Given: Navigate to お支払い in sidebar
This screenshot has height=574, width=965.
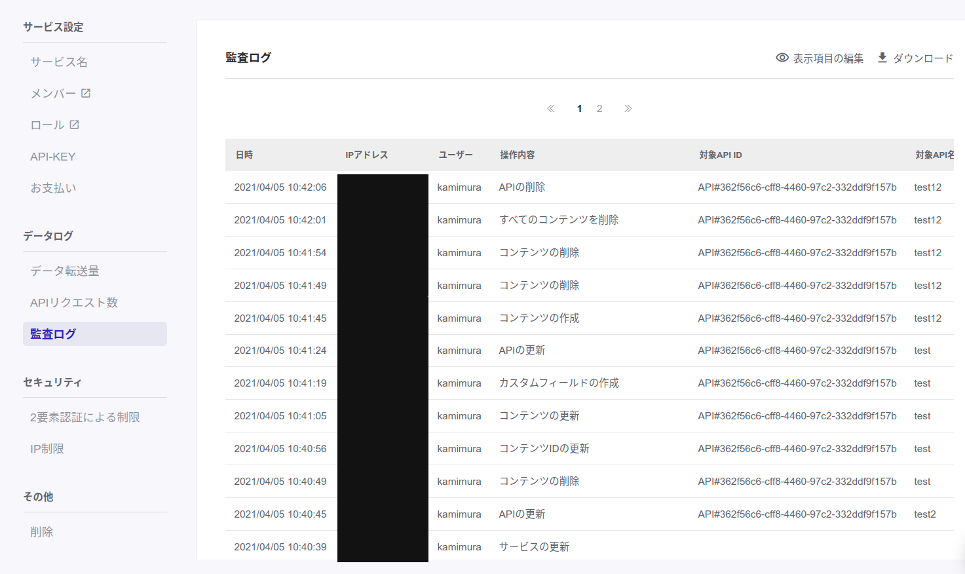Looking at the screenshot, I should [53, 188].
